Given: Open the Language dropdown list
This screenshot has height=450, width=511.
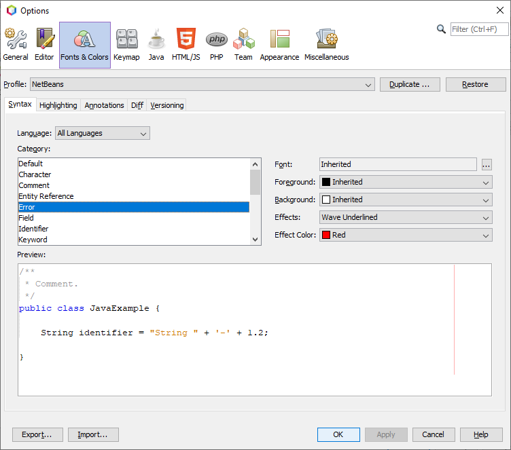Looking at the screenshot, I should [x=102, y=134].
